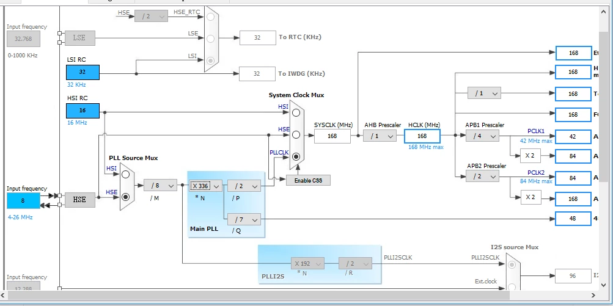Open the Main PLL /Q divider dropdown
Screen dimensions: 613x306
point(244,220)
